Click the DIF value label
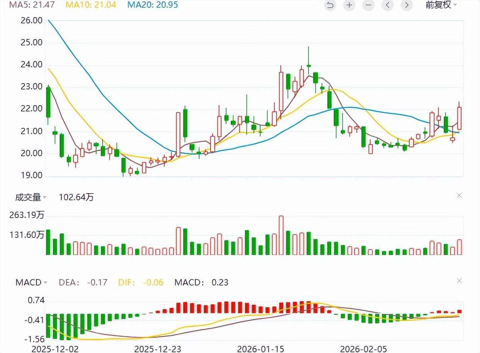Viewport: 480px width, 353px height. 141,283
